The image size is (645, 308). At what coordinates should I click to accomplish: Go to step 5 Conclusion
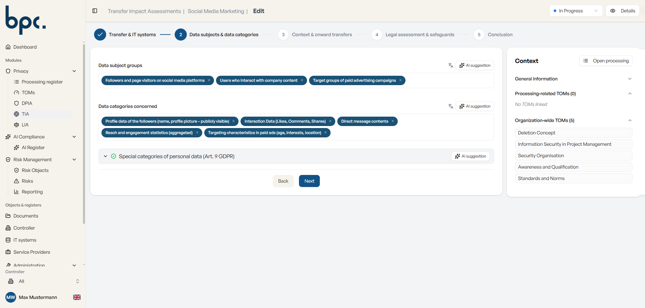[493, 35]
